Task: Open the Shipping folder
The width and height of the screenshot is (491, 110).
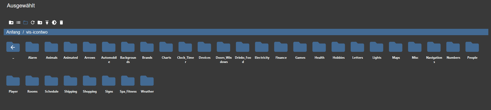Action: click(x=70, y=81)
